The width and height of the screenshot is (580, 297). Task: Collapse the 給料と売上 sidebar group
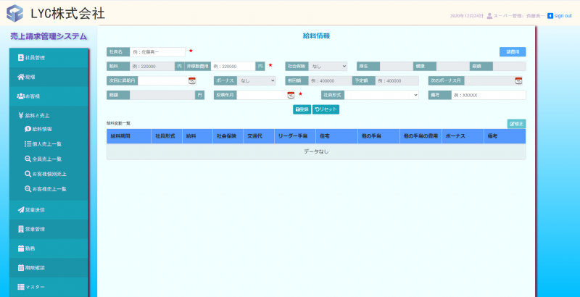(x=49, y=115)
